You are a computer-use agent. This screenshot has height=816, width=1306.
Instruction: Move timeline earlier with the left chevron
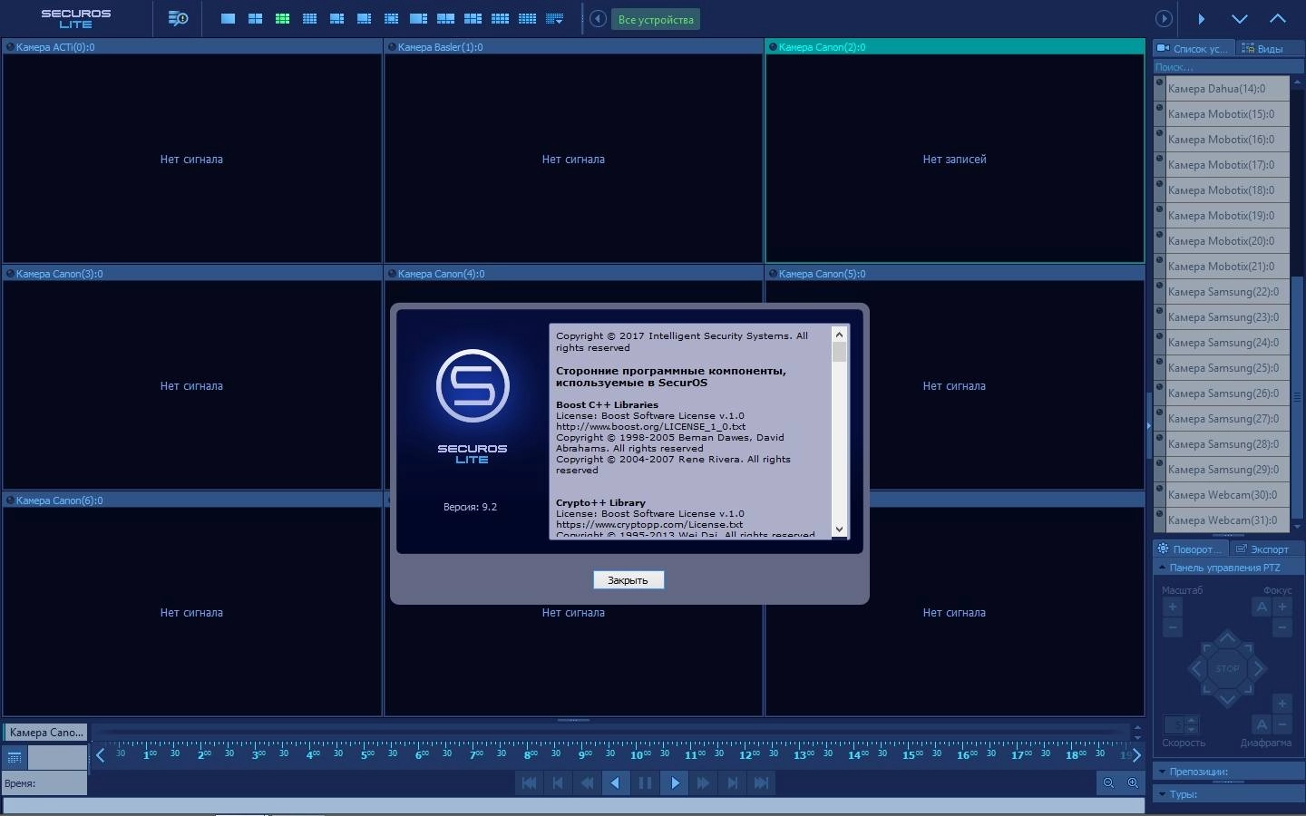coord(100,754)
